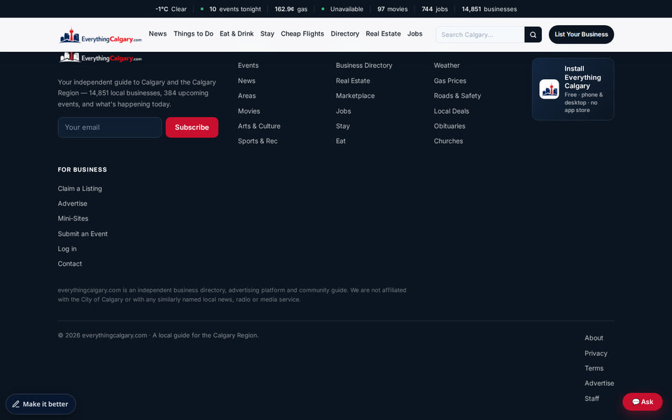Open the Churches link
This screenshot has width=672, height=420.
[448, 141]
